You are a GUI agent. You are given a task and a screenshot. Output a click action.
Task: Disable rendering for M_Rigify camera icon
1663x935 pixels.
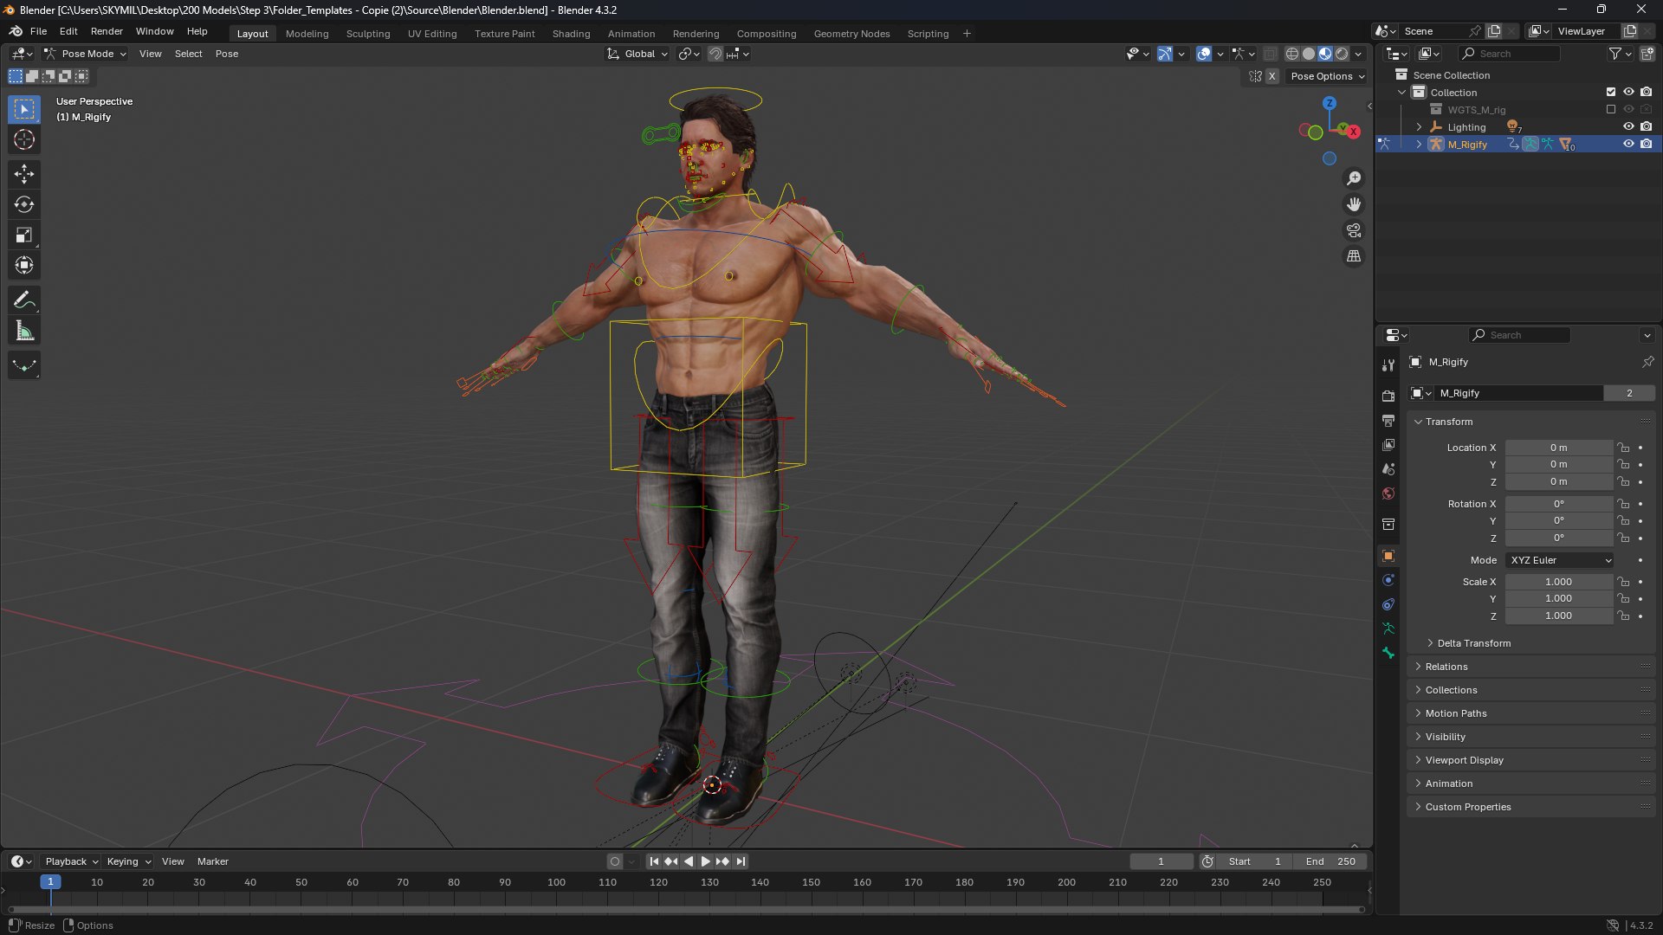click(1646, 145)
